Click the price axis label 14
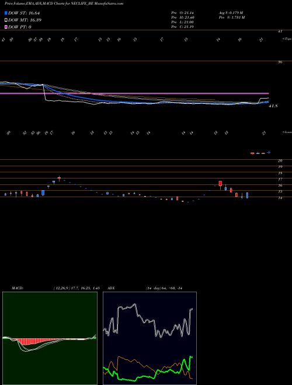 coord(280,198)
